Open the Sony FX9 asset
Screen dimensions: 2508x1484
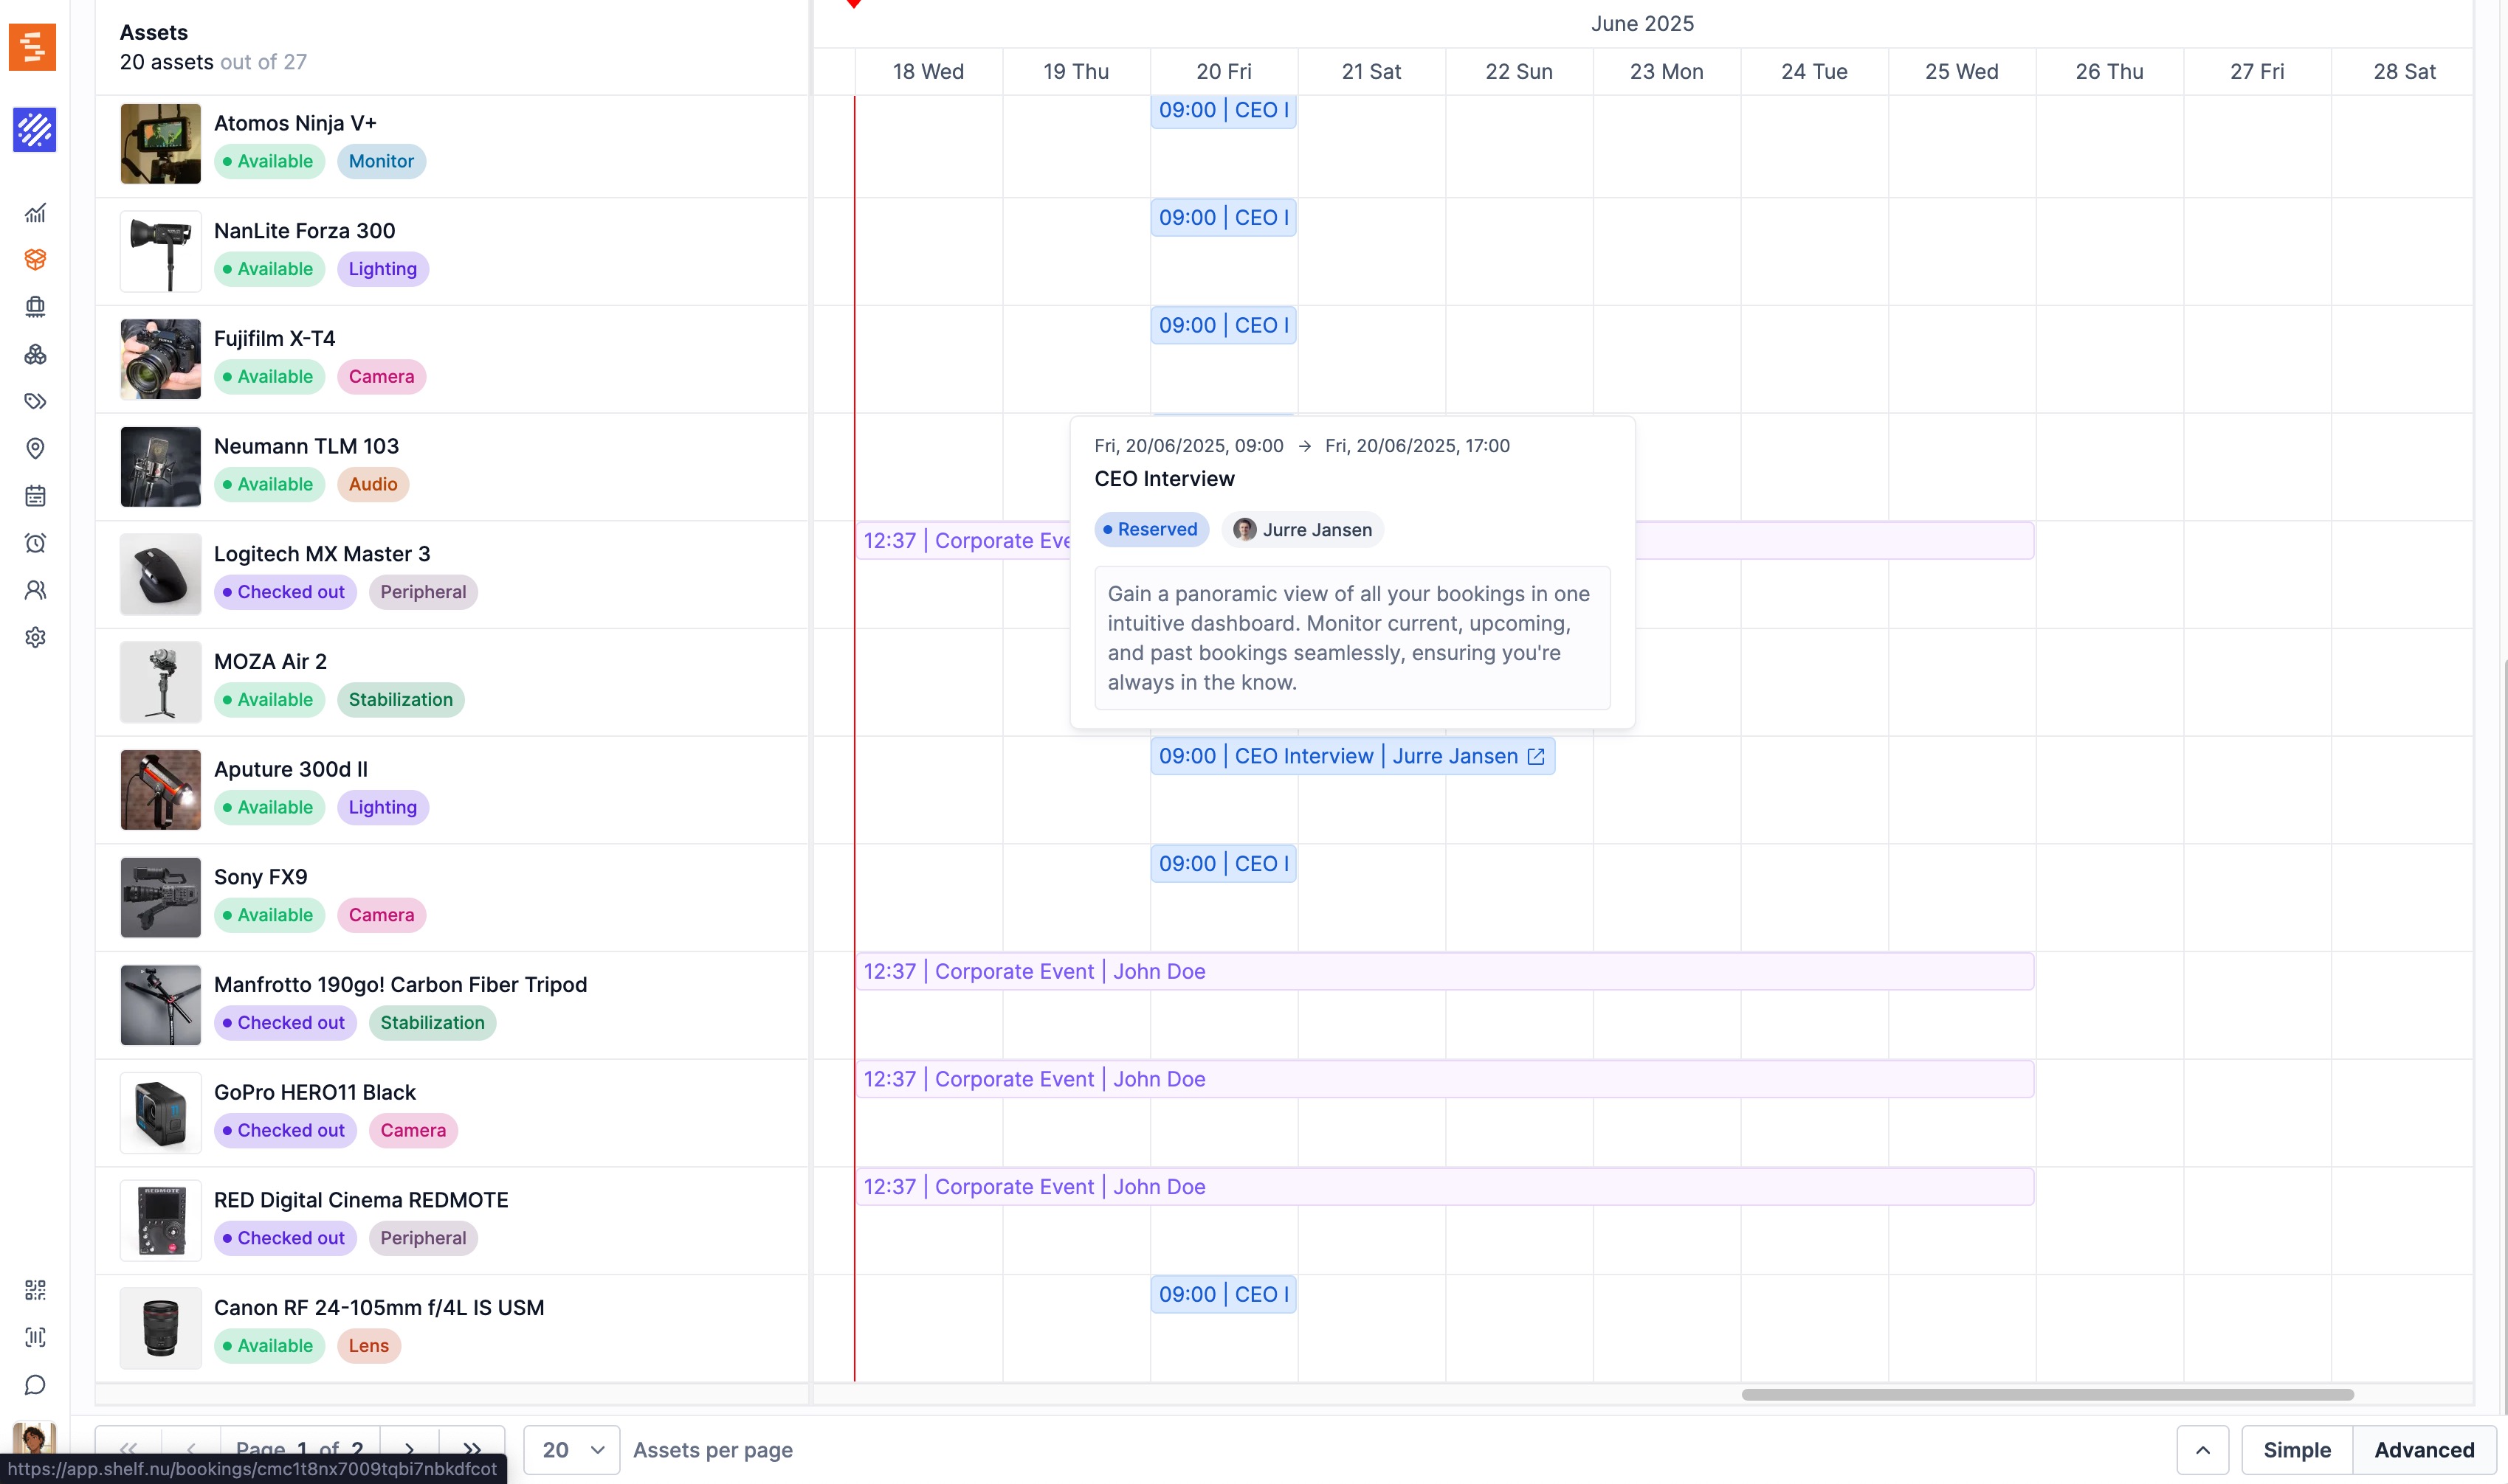pos(260,877)
